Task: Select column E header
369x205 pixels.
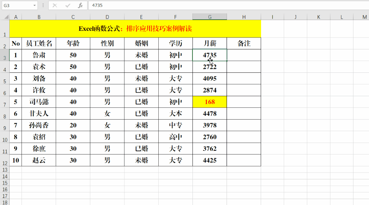Action: click(141, 17)
